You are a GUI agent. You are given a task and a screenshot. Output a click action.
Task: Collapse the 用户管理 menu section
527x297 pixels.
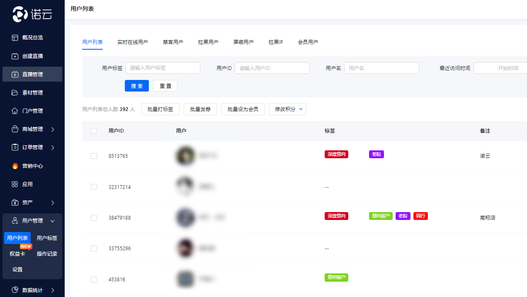tap(53, 221)
